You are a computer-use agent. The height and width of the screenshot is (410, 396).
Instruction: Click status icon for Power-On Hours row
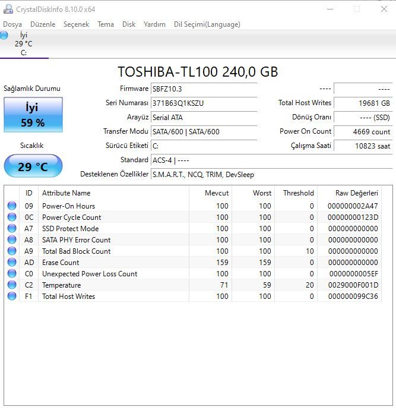12,206
